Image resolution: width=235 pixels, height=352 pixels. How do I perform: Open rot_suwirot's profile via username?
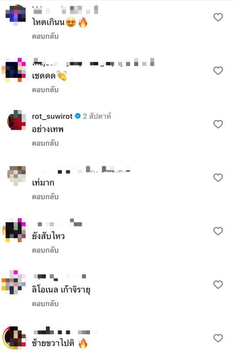pos(52,116)
